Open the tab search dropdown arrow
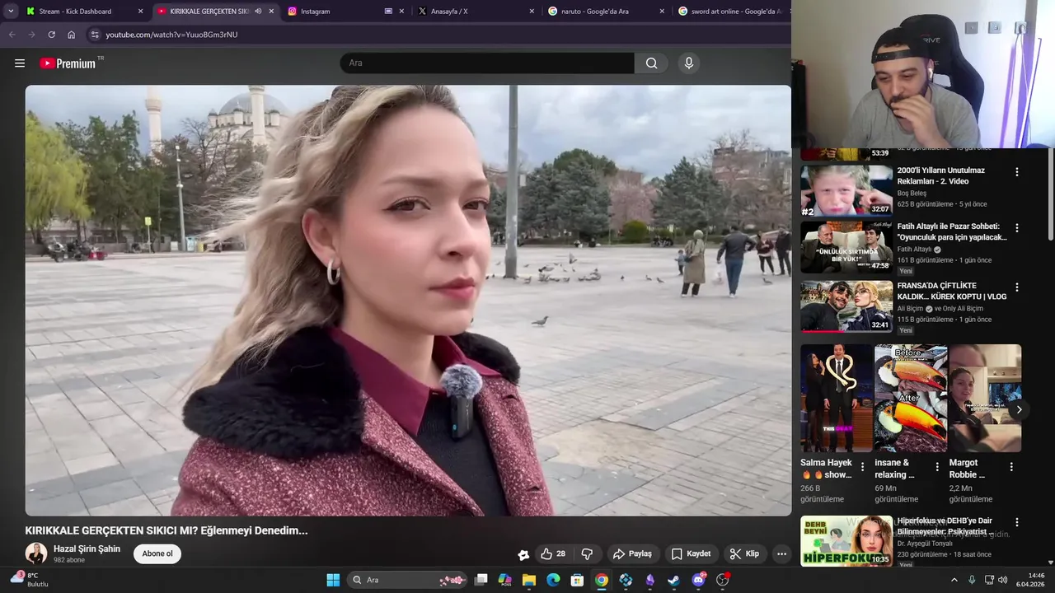The image size is (1055, 593). (x=11, y=12)
